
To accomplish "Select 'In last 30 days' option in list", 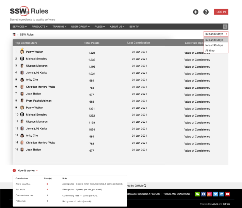I will click(216, 40).
